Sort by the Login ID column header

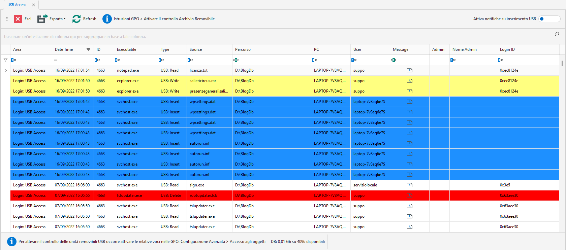[528, 49]
